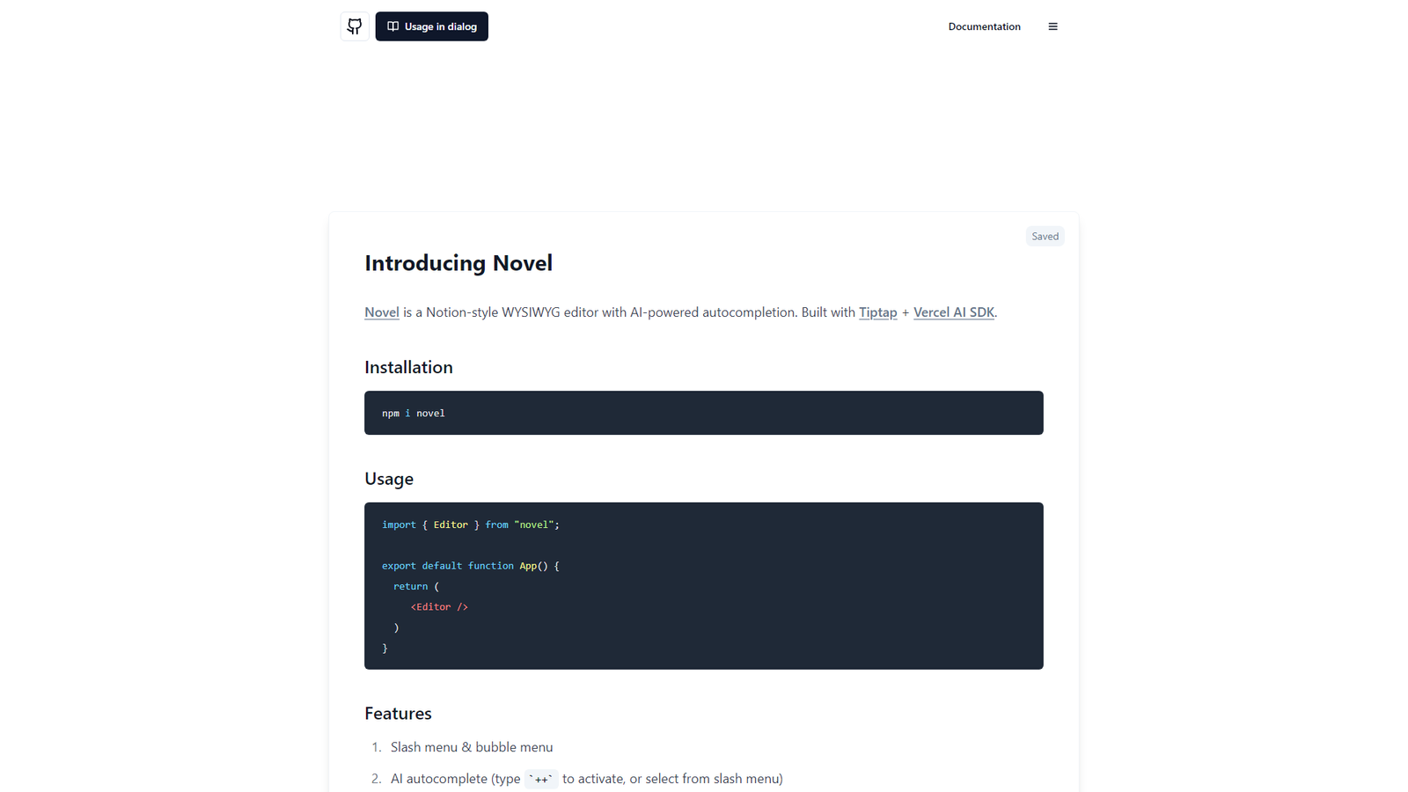Open the Documentation link
1408x792 pixels.
[x=984, y=26]
